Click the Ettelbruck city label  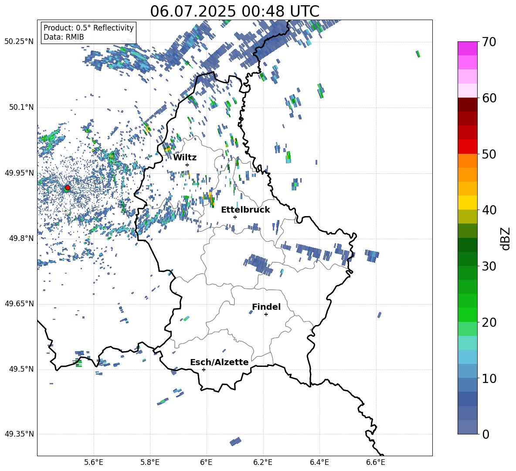(245, 210)
